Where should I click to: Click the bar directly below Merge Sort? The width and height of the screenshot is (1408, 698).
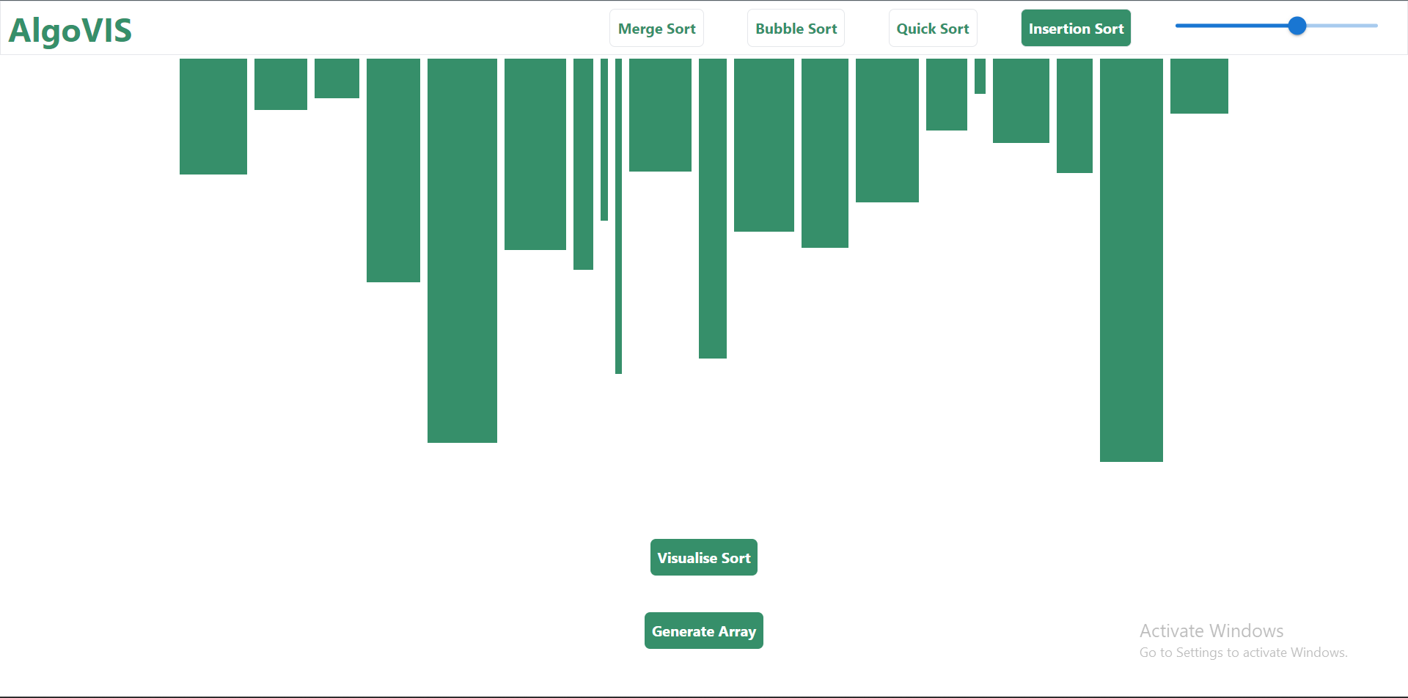(x=660, y=114)
